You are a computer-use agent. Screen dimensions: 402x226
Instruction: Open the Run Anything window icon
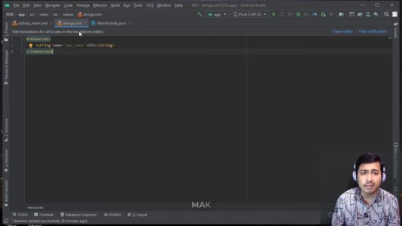(x=352, y=14)
